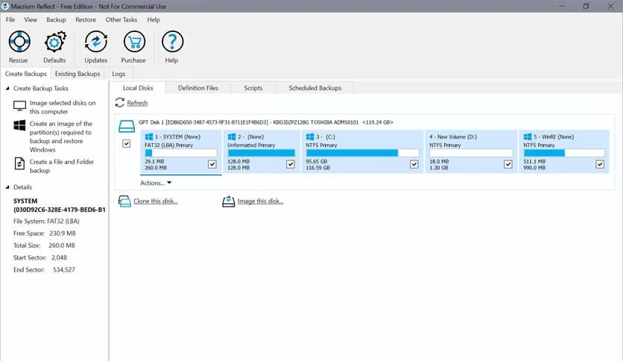Uncheck the 3 - (C:) partition checkbox
This screenshot has width=623, height=361.
click(414, 164)
